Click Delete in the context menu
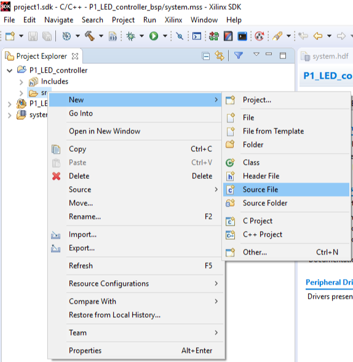 click(x=136, y=176)
